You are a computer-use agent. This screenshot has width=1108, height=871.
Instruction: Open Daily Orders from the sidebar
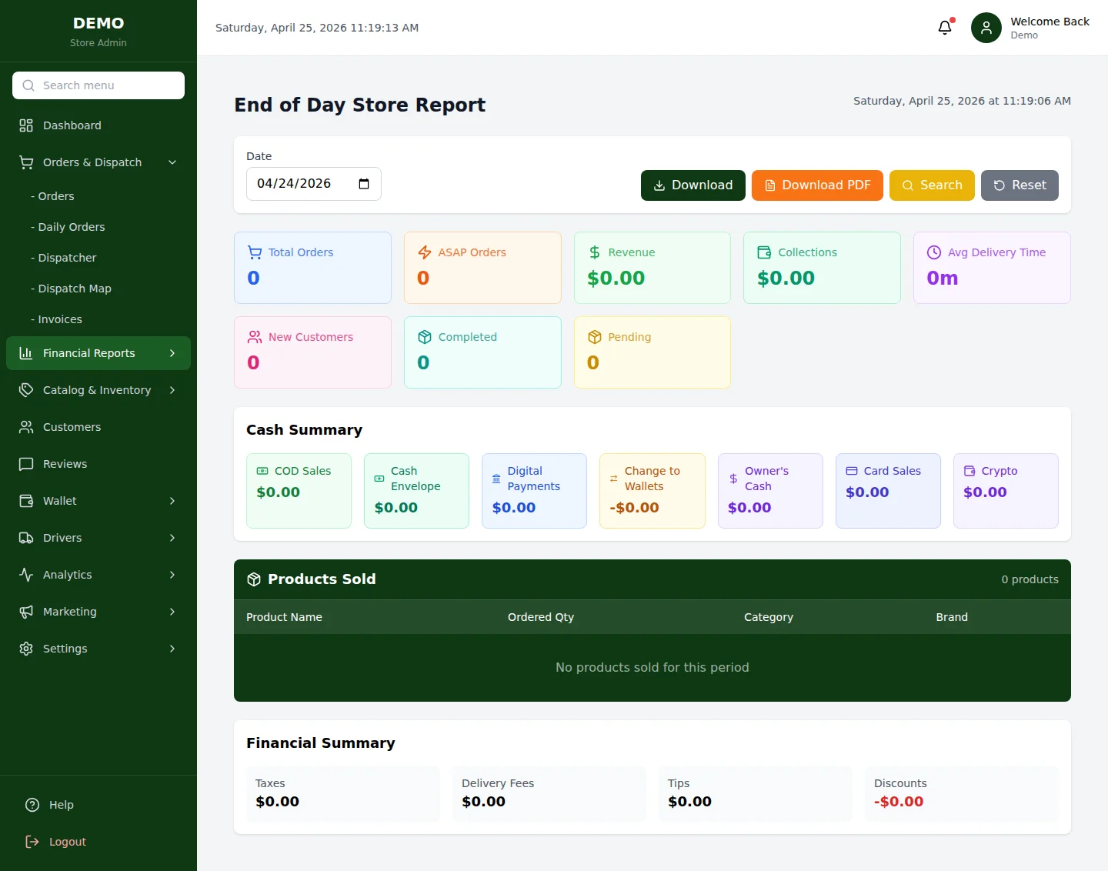click(71, 227)
